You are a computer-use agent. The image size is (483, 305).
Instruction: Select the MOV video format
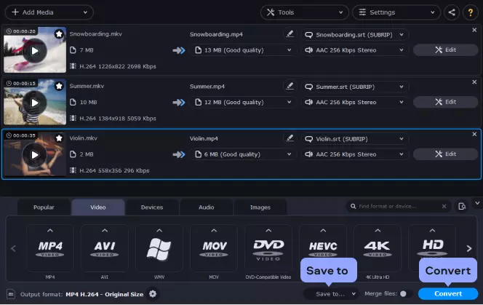click(x=214, y=248)
